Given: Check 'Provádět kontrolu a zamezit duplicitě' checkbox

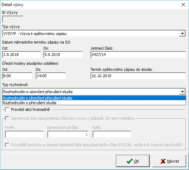Looking at the screenshot, I should pos(7,145).
